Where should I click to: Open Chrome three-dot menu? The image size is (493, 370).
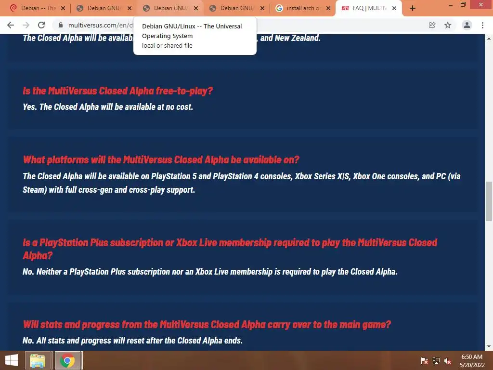point(482,25)
